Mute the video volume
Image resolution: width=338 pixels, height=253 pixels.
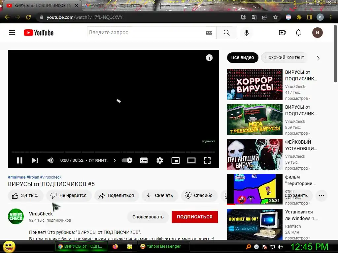[x=51, y=160]
